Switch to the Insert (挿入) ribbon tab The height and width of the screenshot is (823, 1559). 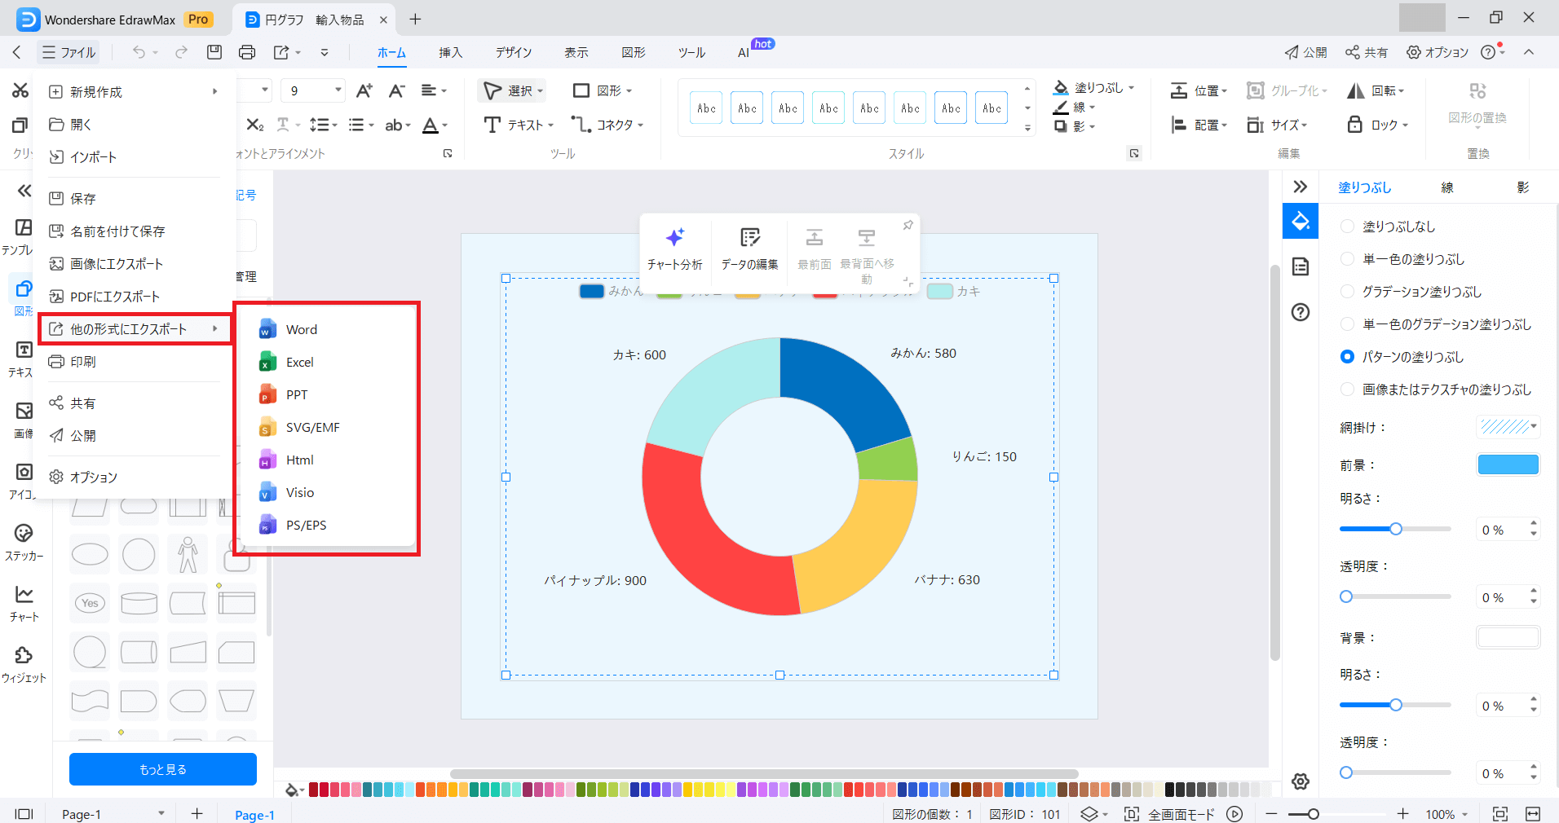coord(450,52)
